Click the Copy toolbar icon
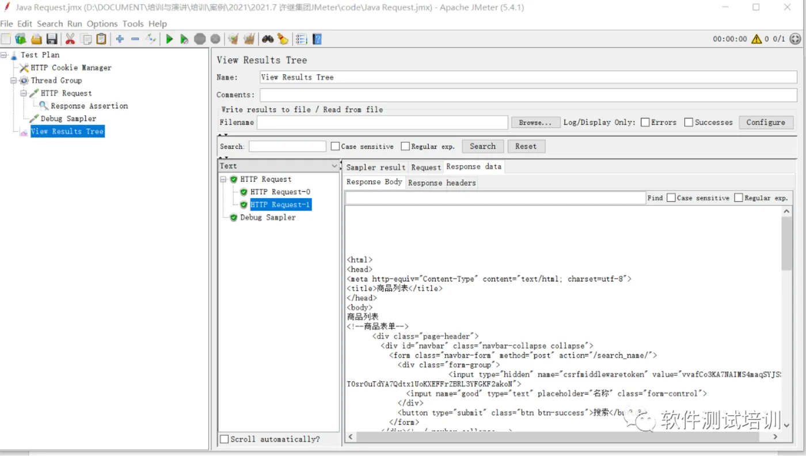 (x=86, y=39)
